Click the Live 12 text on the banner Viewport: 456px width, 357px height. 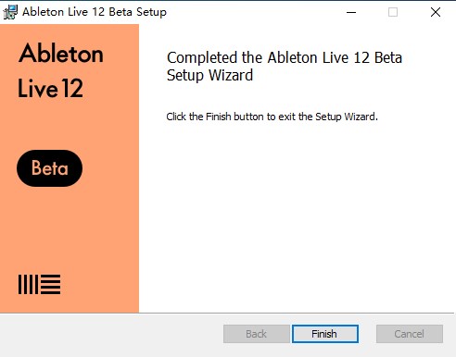tap(50, 89)
